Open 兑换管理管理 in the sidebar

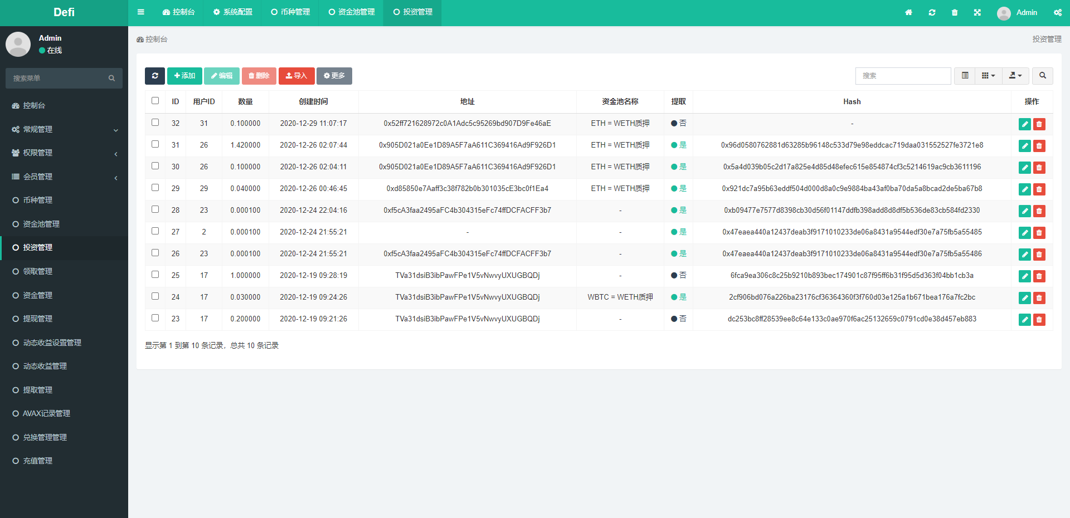pyautogui.click(x=64, y=437)
